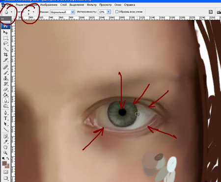Select the Healing Brush tool
Screen dimensions: 221x182
(5, 67)
